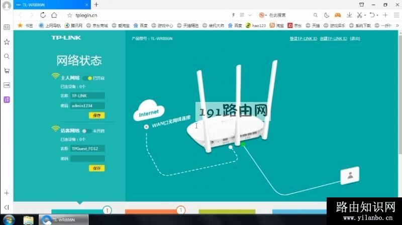Open the 天猫精选 bookmark
The image size is (402, 225).
click(187, 26)
